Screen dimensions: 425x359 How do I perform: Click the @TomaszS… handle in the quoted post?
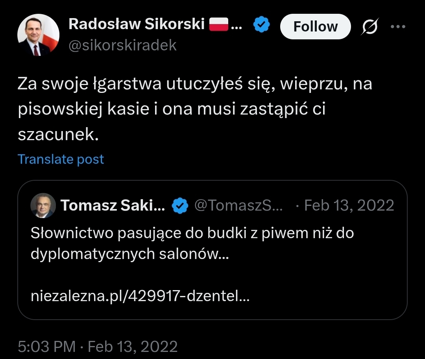click(x=239, y=205)
